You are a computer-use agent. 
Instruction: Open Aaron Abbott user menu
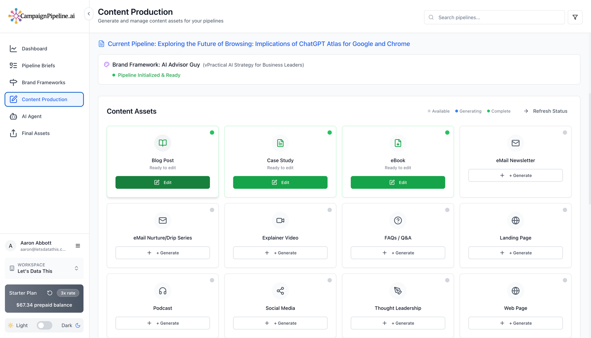click(78, 246)
